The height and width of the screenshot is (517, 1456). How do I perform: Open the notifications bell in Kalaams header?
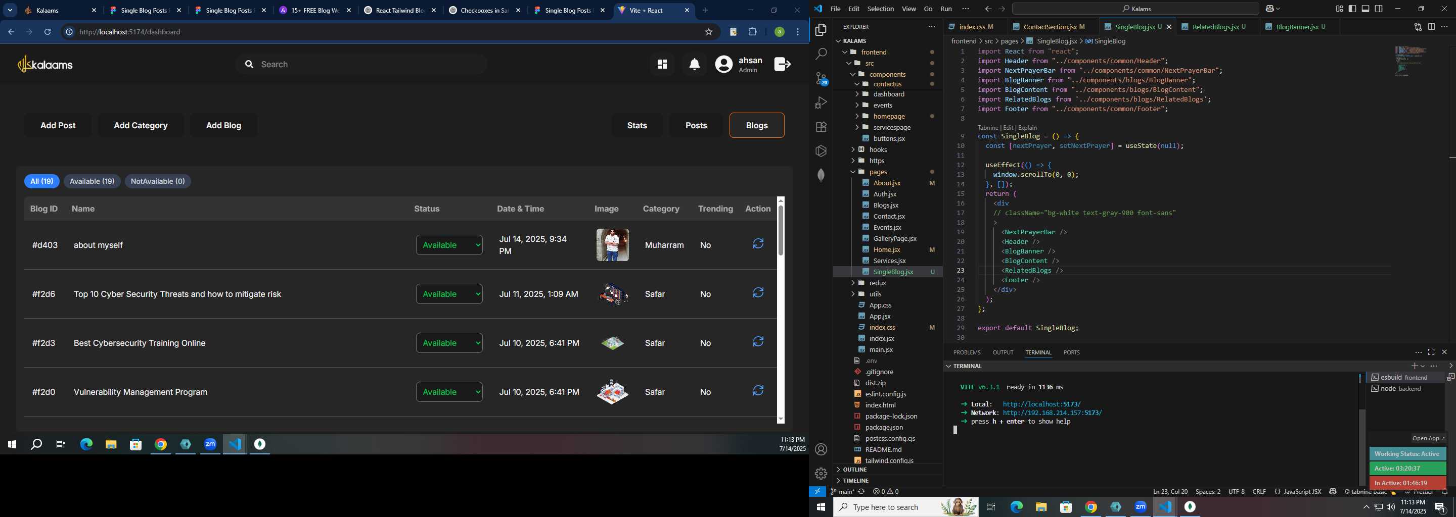pos(695,64)
